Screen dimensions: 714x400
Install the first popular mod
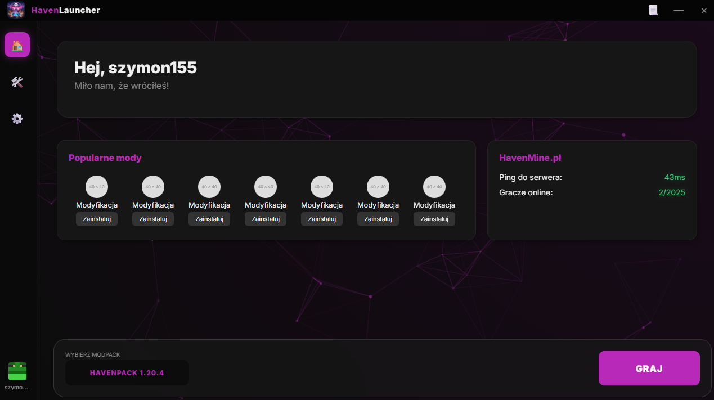96,219
